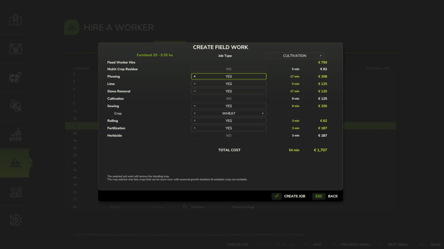Click START JOB in bottom bar
Screen dimensions: 444x249
(x=285, y=245)
